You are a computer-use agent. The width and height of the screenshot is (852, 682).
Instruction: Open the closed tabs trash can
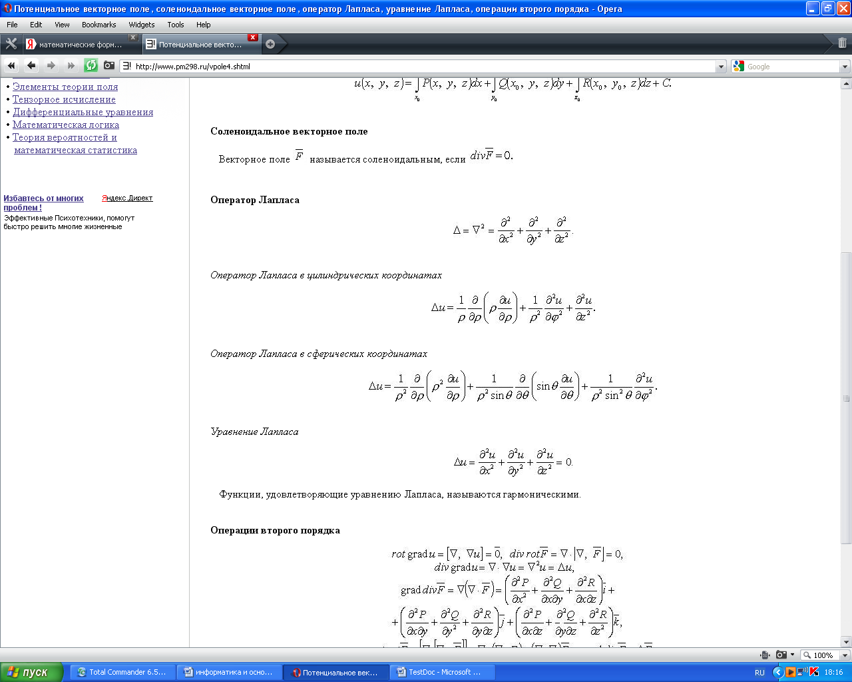coord(842,43)
